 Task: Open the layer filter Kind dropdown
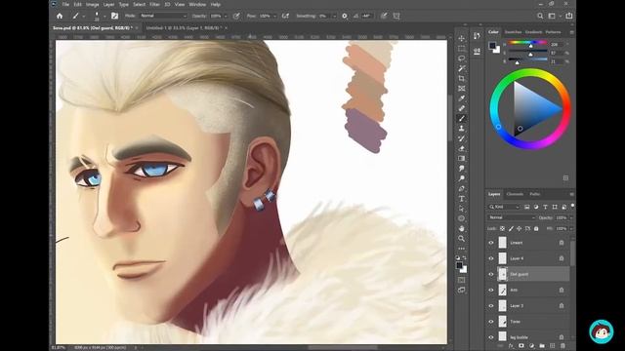505,207
